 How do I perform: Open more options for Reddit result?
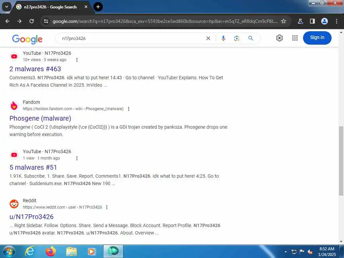coord(107,207)
